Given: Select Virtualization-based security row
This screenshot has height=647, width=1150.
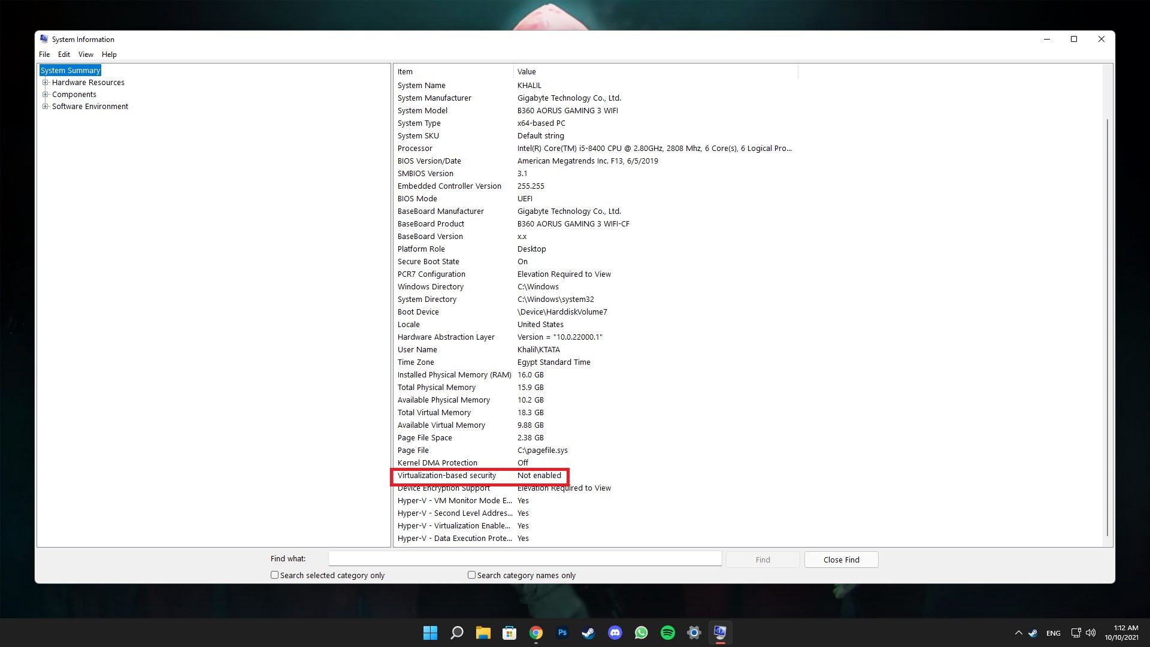Looking at the screenshot, I should coord(596,475).
